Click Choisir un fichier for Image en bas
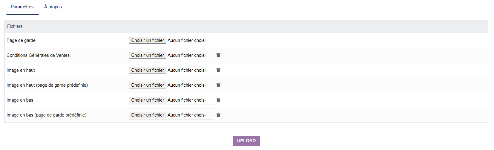Viewport: 494px width, 150px height. 148,100
